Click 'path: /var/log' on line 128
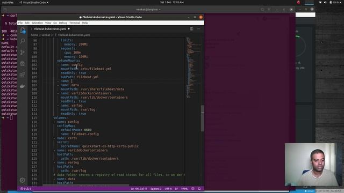Image resolution: width=344 pixels, height=193 pixels. (73, 170)
